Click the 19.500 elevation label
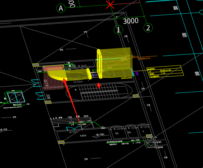This screenshot has width=203, height=168. coord(158,147)
